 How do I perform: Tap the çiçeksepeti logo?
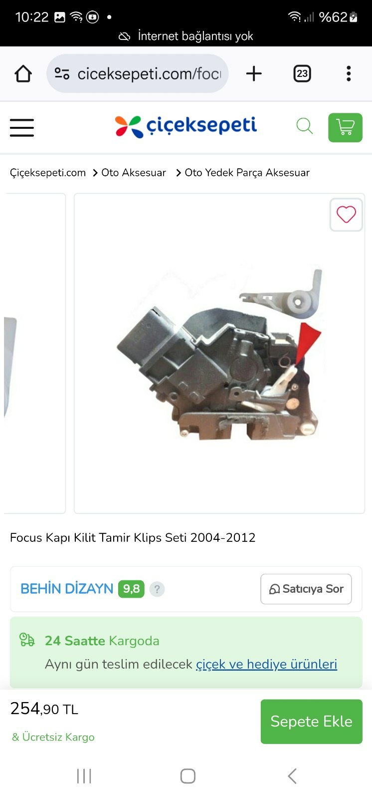(x=186, y=126)
